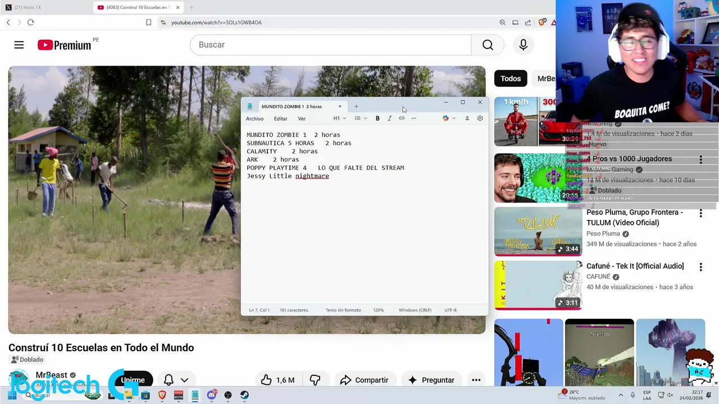The image size is (719, 404).
Task: Open the Peso Pluma TULUM video thumbnail
Action: point(538,232)
